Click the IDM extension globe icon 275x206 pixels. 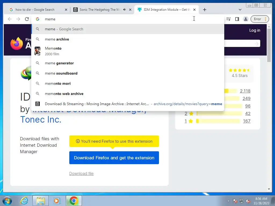point(26,73)
